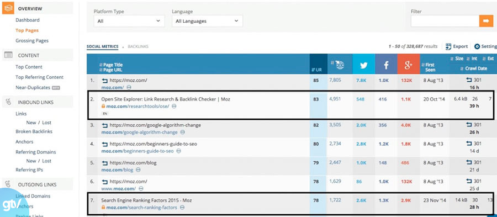
Task: Click the orange Overview stack icon
Action: (x=8, y=8)
